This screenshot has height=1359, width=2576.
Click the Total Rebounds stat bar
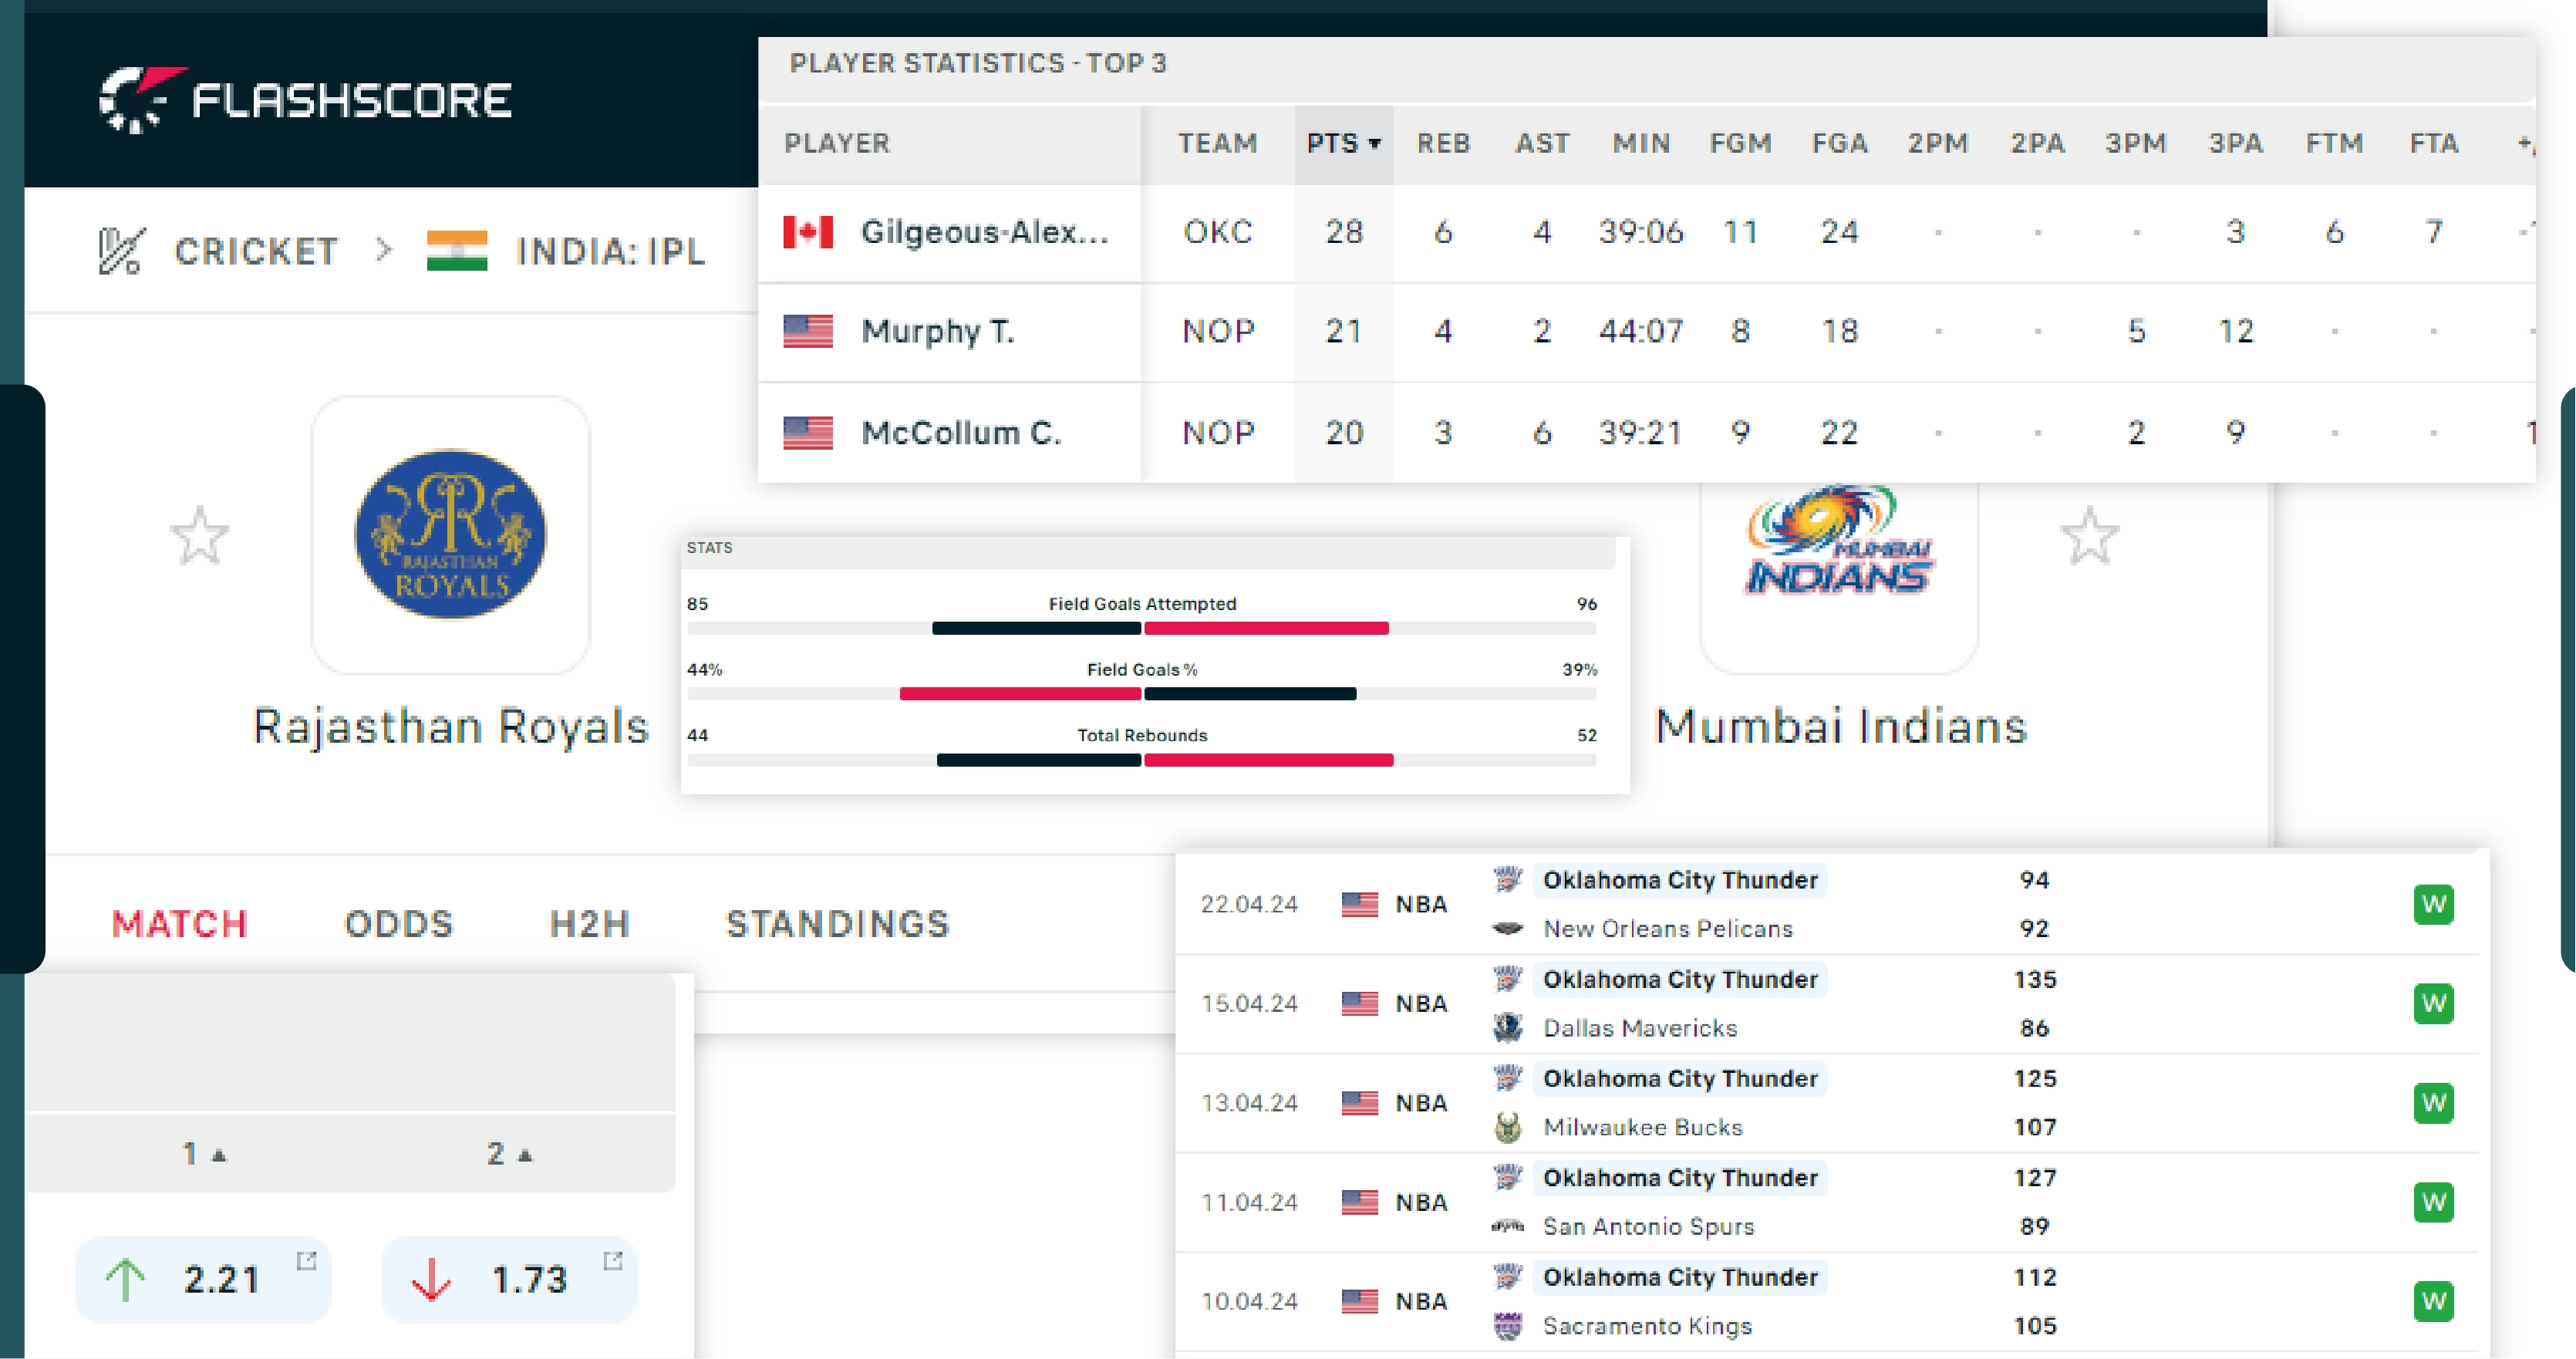[x=1142, y=760]
